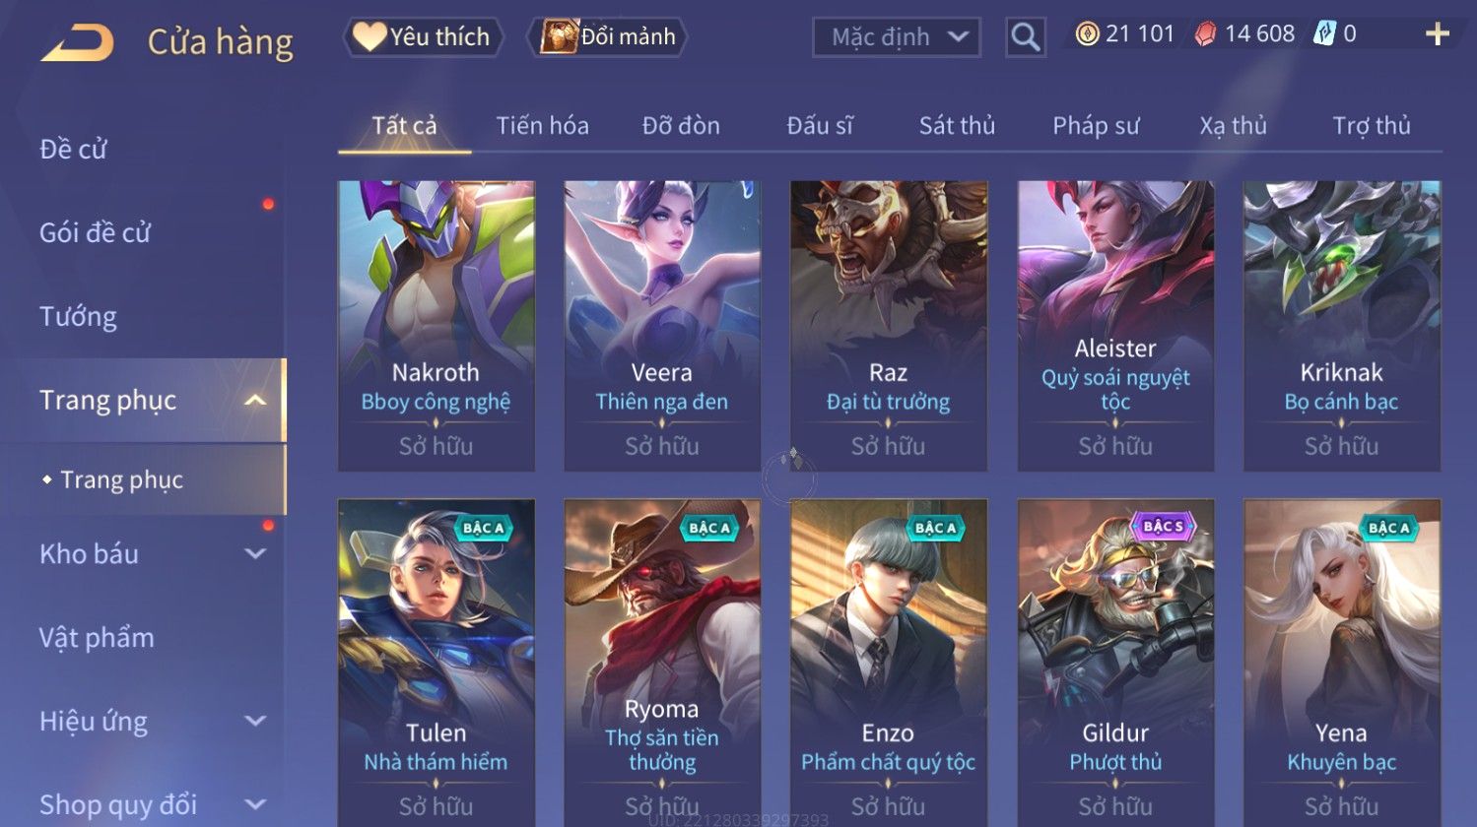Viewport: 1477px width, 827px height.
Task: Open Yêu thích favorites heart button
Action: (x=423, y=37)
